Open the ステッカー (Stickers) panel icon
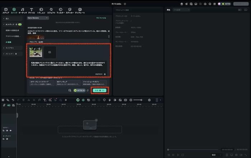 pyautogui.click(x=69, y=10)
